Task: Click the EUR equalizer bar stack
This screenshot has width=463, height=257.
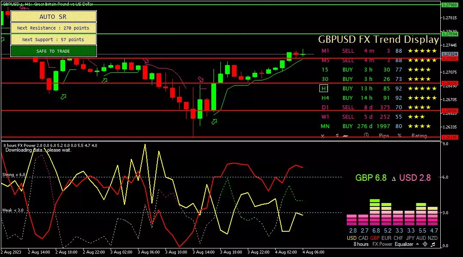Action: coord(387,214)
